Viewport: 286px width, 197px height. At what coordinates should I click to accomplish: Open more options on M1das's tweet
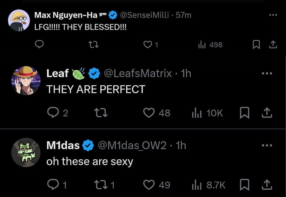[267, 145]
